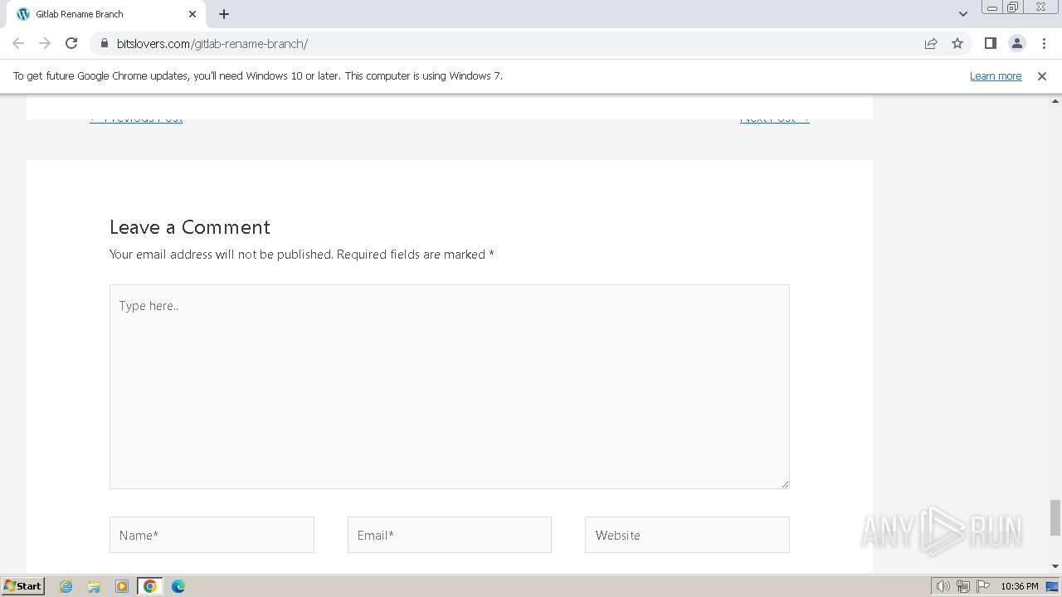Image resolution: width=1062 pixels, height=597 pixels.
Task: Select the Gitlab Rename Branch tab
Action: click(x=105, y=14)
